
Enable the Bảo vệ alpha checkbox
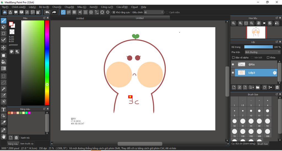pyautogui.click(x=233, y=57)
